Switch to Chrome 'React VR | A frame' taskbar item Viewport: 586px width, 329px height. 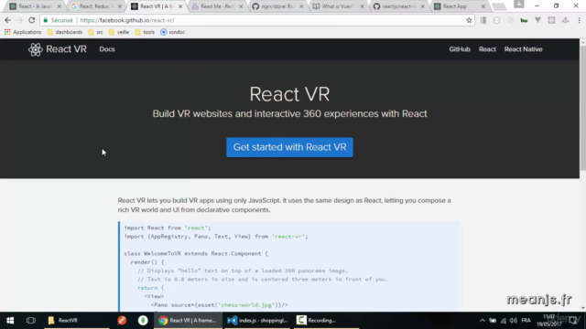point(188,321)
